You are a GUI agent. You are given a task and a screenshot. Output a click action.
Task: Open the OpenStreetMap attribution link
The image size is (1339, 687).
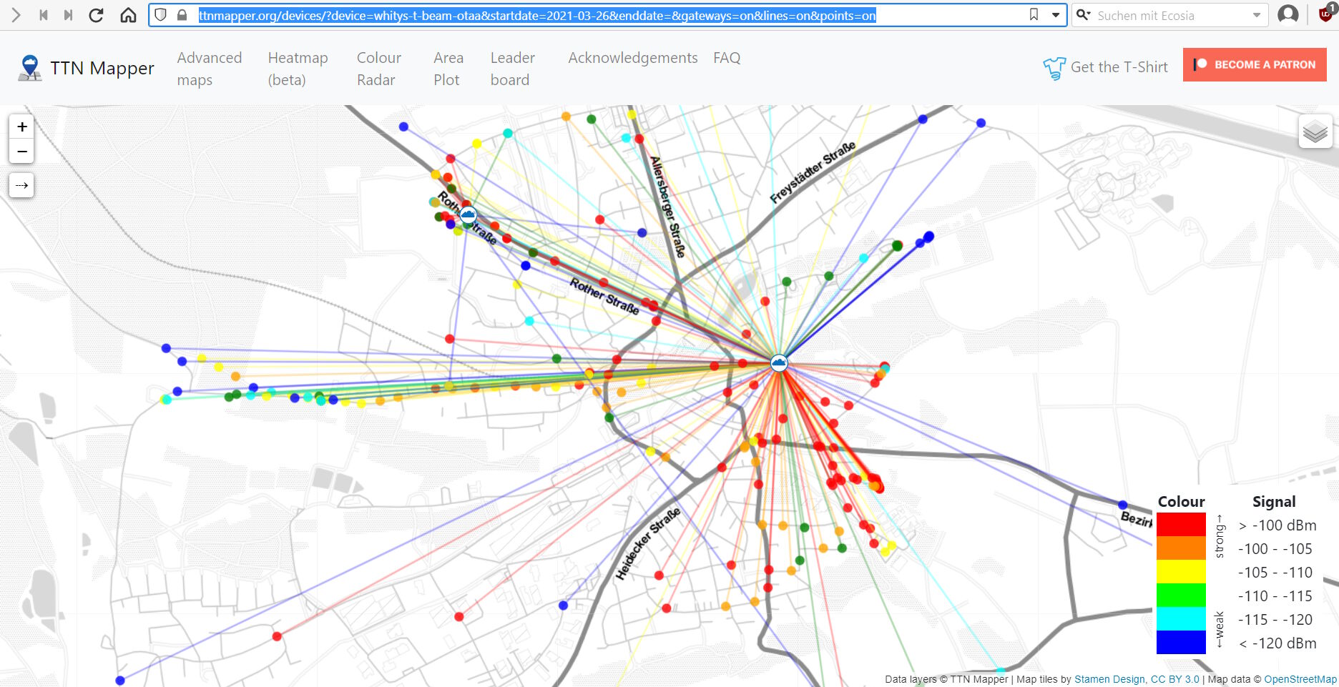1300,679
